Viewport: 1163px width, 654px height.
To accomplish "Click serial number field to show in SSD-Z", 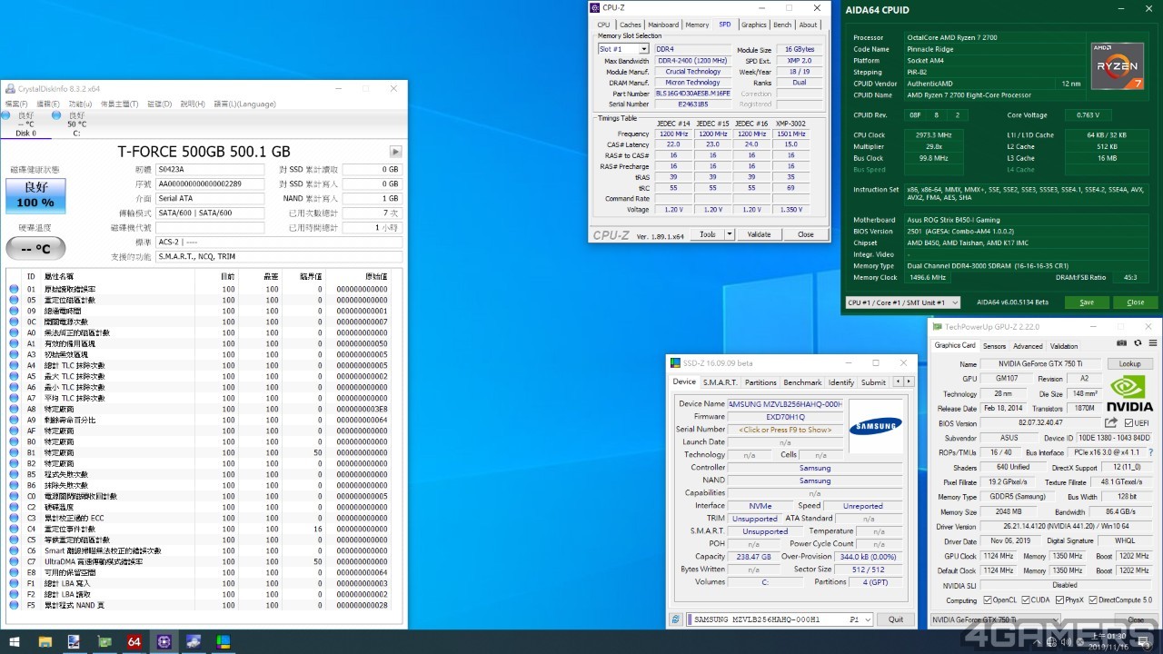I will point(785,430).
